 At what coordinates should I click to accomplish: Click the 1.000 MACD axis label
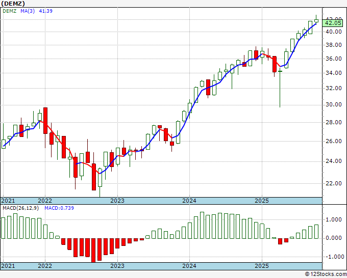pos(334,220)
